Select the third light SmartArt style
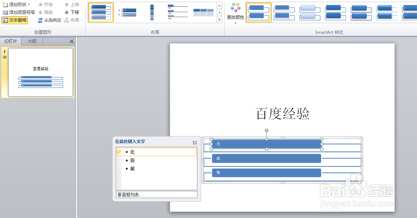Image resolution: width=417 pixels, height=218 pixels. click(x=310, y=12)
